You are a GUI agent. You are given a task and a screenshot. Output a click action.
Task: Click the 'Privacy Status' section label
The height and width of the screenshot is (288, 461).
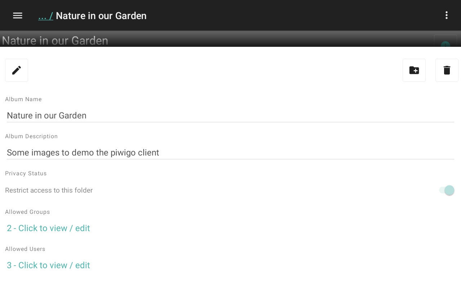coord(26,174)
